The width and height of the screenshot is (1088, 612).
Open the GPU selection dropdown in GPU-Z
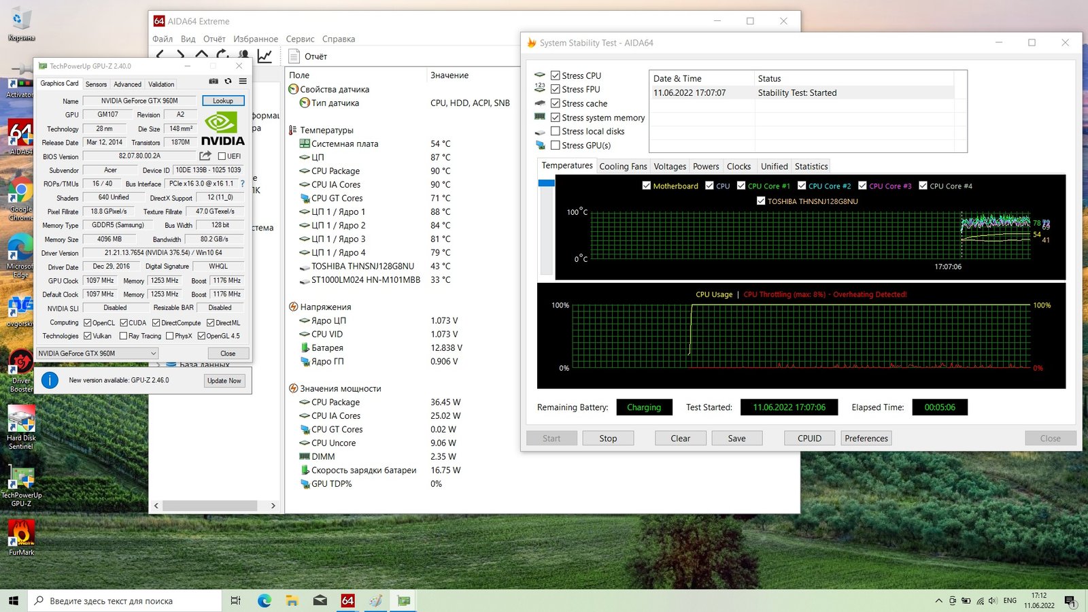pos(153,354)
